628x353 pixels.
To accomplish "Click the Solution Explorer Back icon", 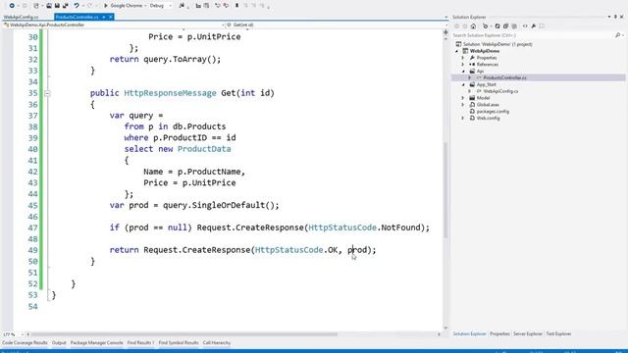I will point(456,26).
